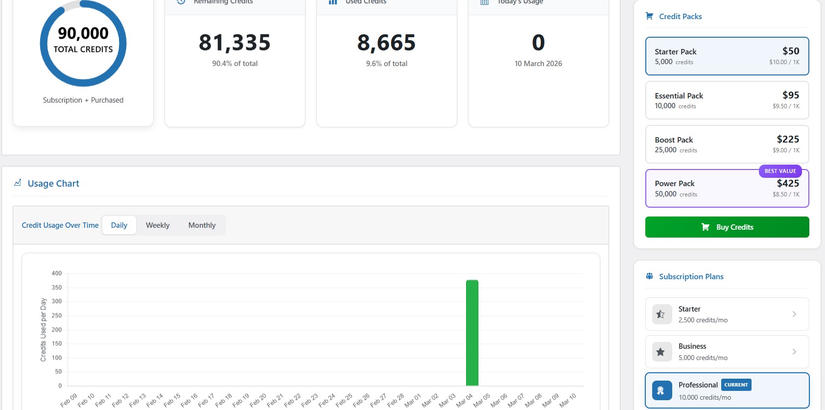The width and height of the screenshot is (825, 410).
Task: Click the $9.00 / 1K rate text
Action: click(786, 150)
